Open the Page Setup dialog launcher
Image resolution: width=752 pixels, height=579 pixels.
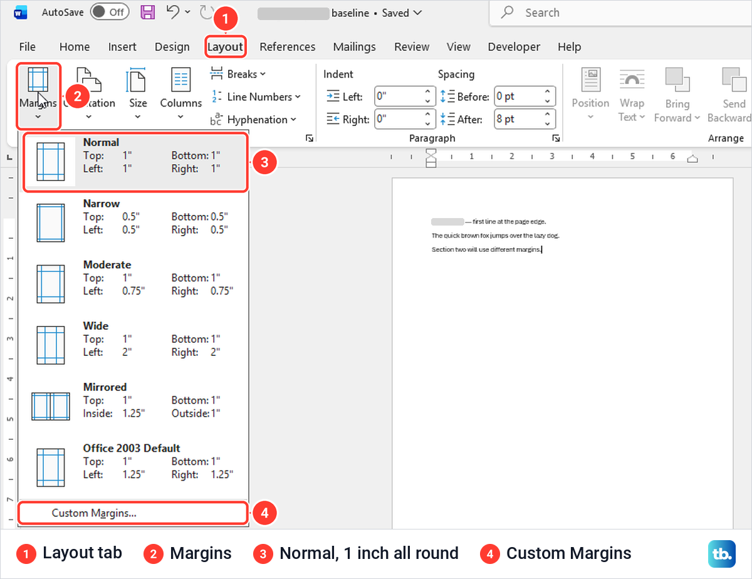pyautogui.click(x=309, y=138)
